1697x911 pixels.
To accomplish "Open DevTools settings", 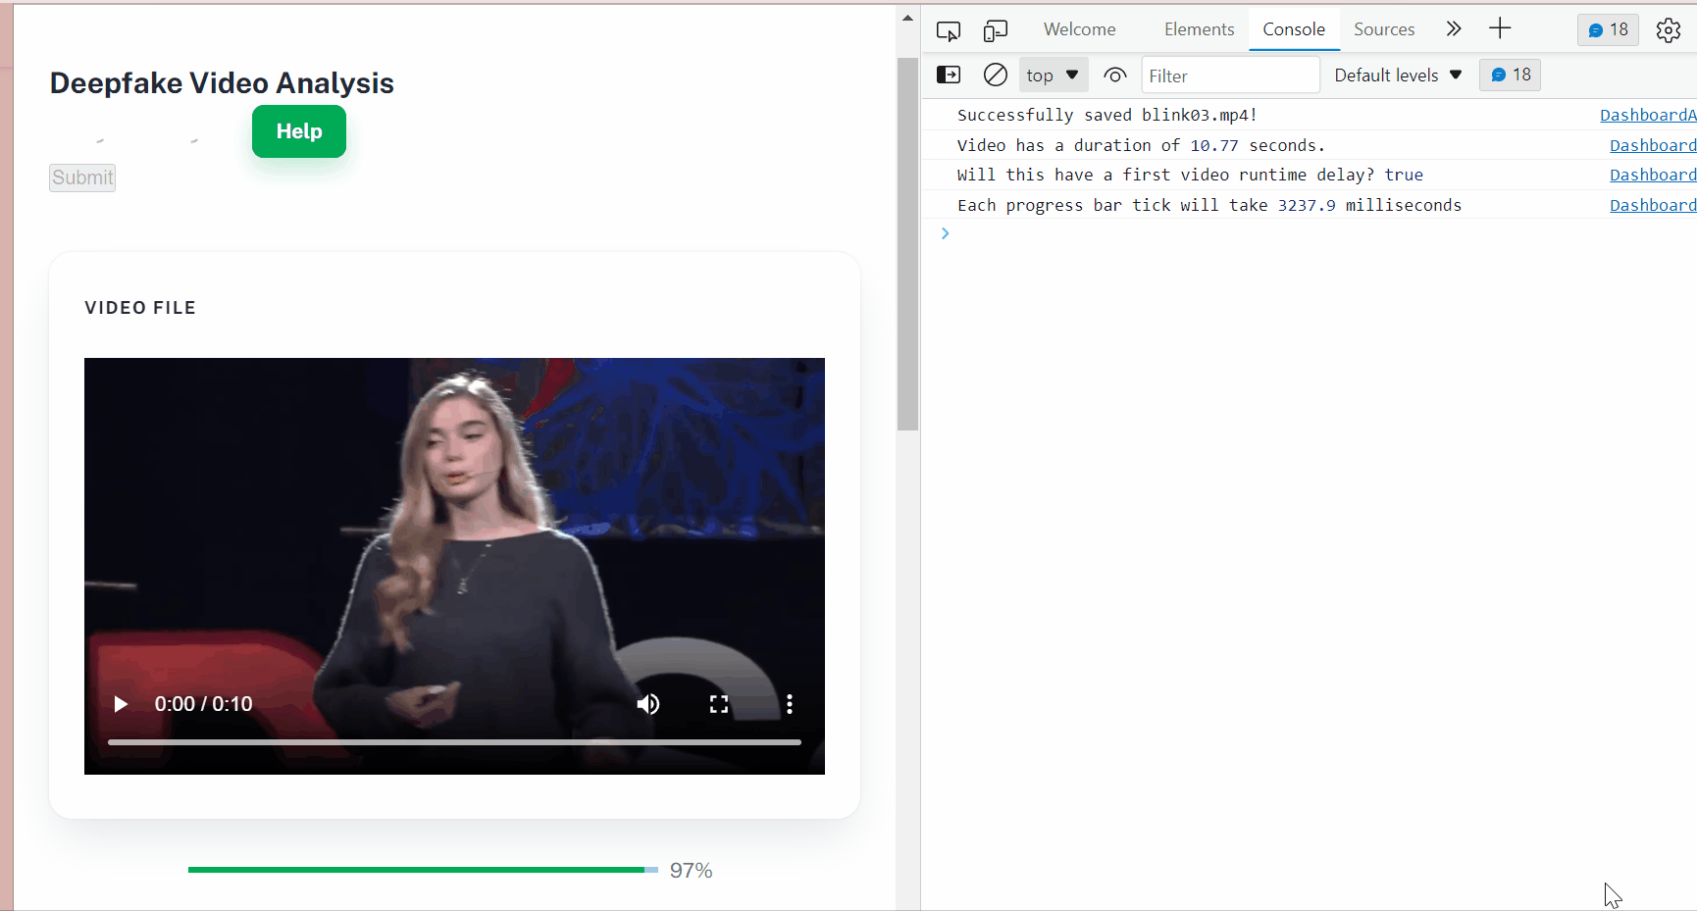I will click(x=1669, y=29).
